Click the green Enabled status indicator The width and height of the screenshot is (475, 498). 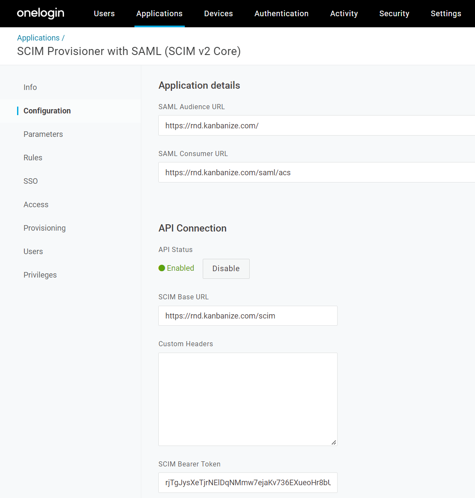(176, 268)
